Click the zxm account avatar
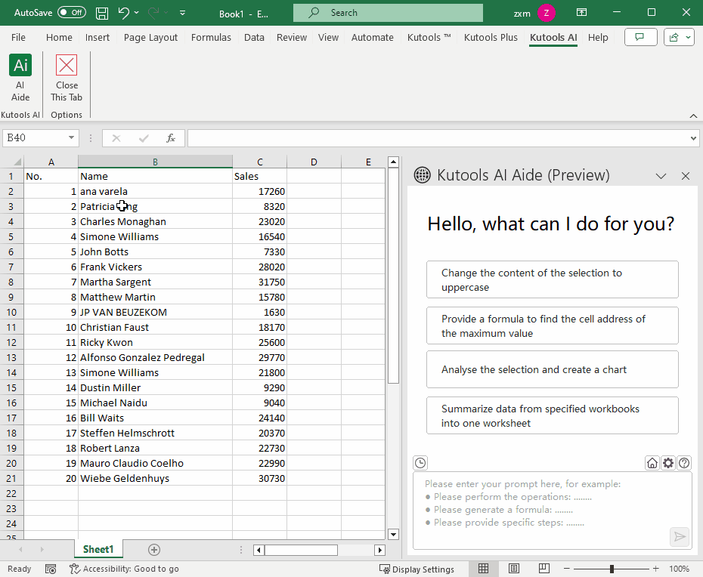Viewport: 703px width, 577px height. tap(546, 13)
